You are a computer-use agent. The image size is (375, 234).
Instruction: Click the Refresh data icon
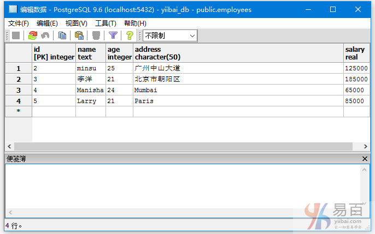click(33, 35)
